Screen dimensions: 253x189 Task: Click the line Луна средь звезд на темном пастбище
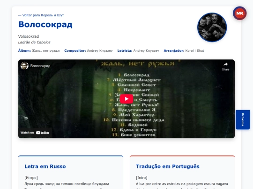coord(67,184)
